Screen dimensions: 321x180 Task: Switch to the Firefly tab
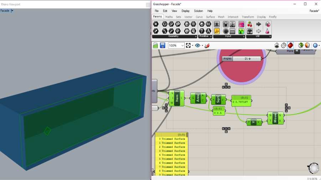273,17
